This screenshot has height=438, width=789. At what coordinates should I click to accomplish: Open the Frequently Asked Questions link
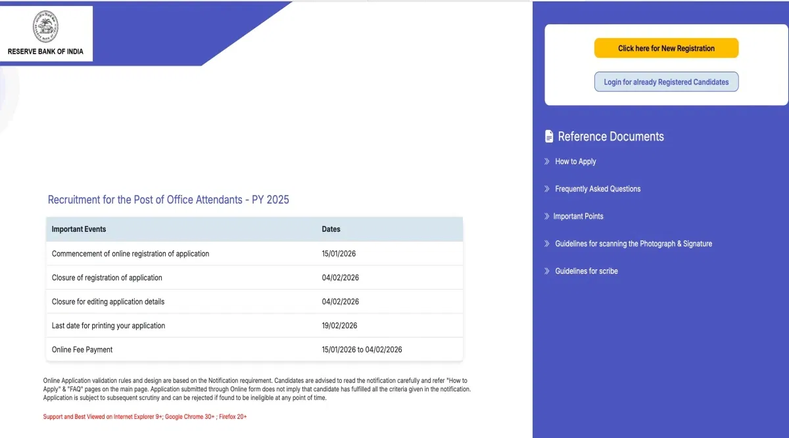pos(598,188)
